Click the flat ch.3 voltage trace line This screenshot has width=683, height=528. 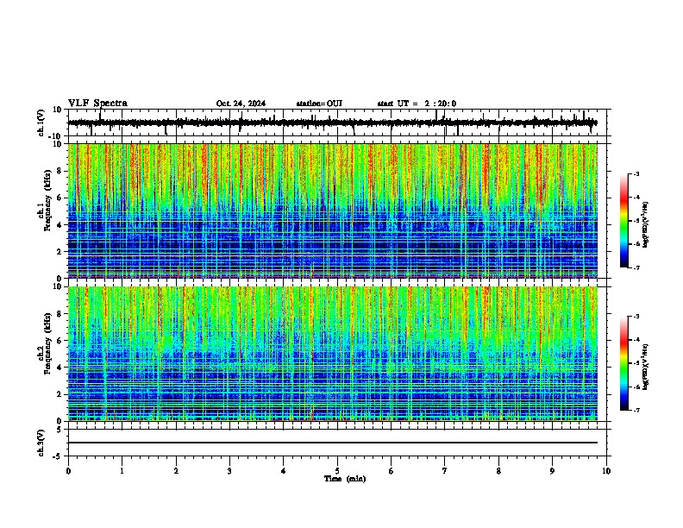click(333, 443)
